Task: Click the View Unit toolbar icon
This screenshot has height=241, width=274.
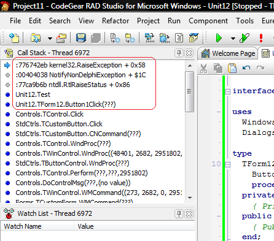Action: coord(150,38)
